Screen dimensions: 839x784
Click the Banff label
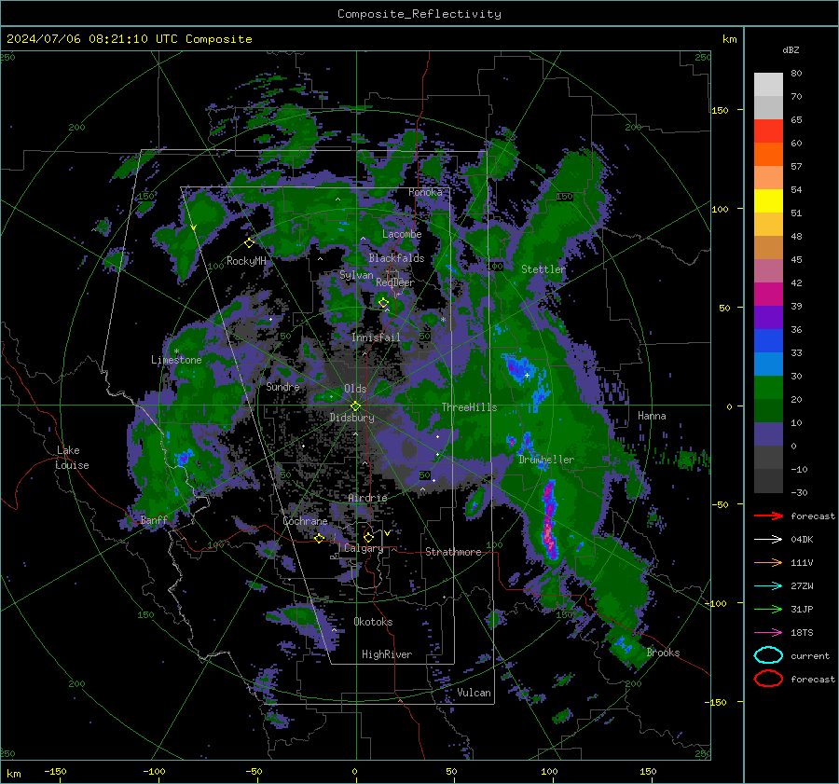pos(154,520)
